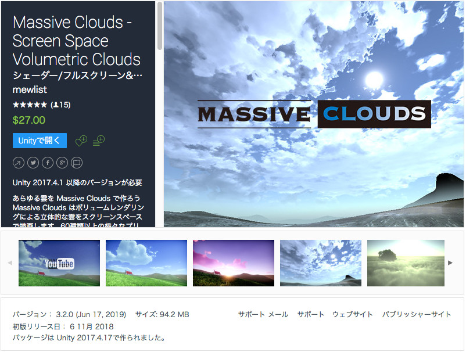Click the Massive Clouds asset title
This screenshot has width=466, height=352.
(76, 41)
